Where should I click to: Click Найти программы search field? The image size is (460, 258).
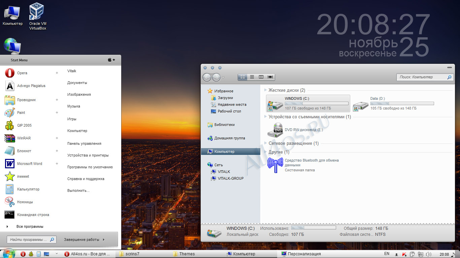31,240
